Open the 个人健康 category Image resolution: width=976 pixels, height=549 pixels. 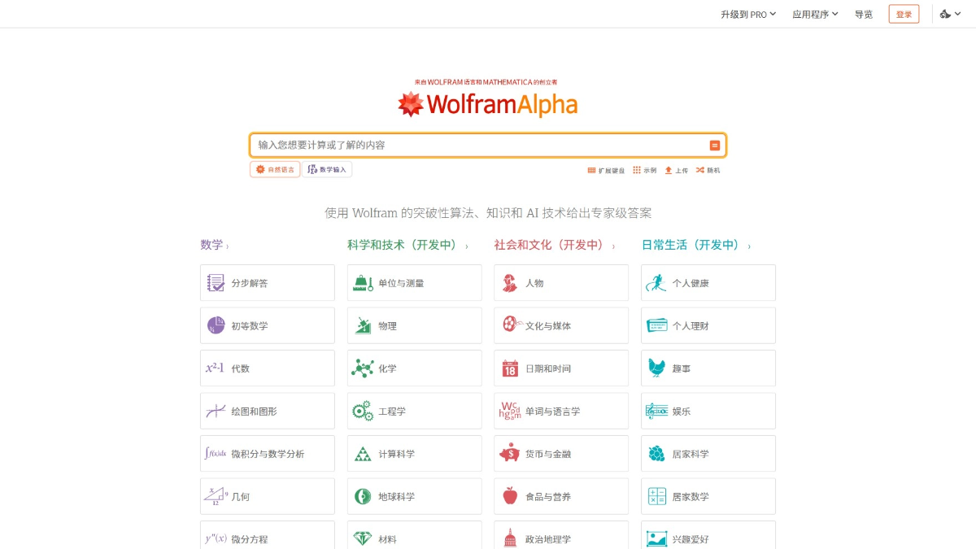(708, 283)
